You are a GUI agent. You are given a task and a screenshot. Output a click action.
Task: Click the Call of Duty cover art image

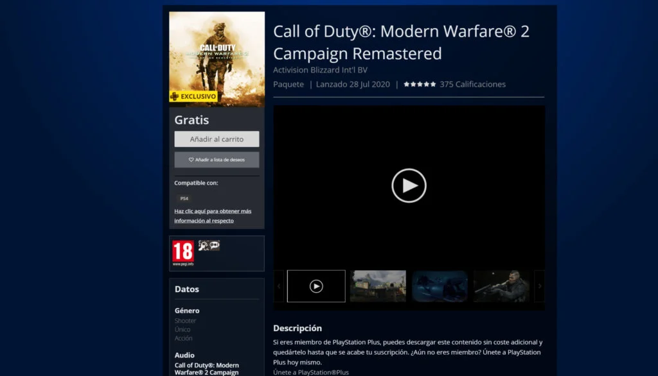click(217, 59)
